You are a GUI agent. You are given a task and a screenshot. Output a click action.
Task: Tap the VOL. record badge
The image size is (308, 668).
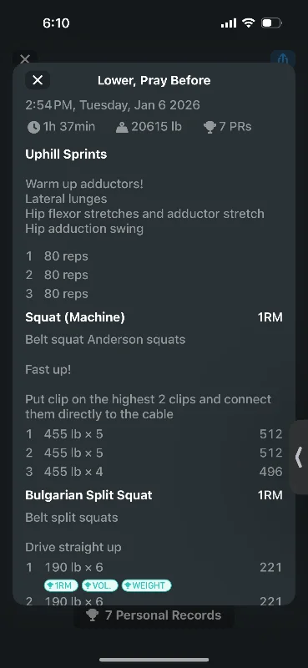(x=99, y=585)
